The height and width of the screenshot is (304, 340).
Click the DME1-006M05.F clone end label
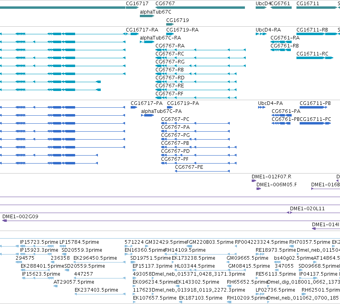pyautogui.click(x=276, y=184)
